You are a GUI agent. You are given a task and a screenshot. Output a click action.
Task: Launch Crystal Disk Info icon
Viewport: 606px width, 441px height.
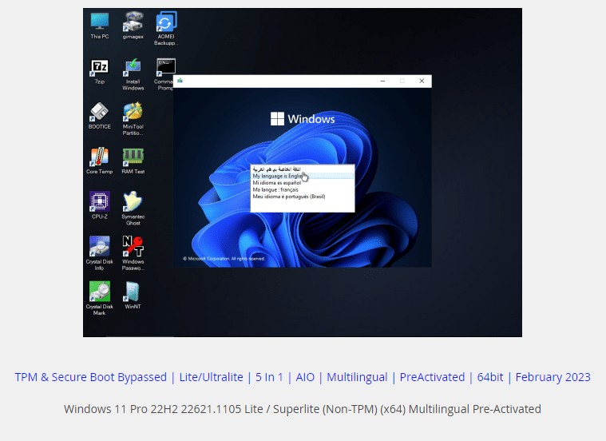pyautogui.click(x=99, y=253)
